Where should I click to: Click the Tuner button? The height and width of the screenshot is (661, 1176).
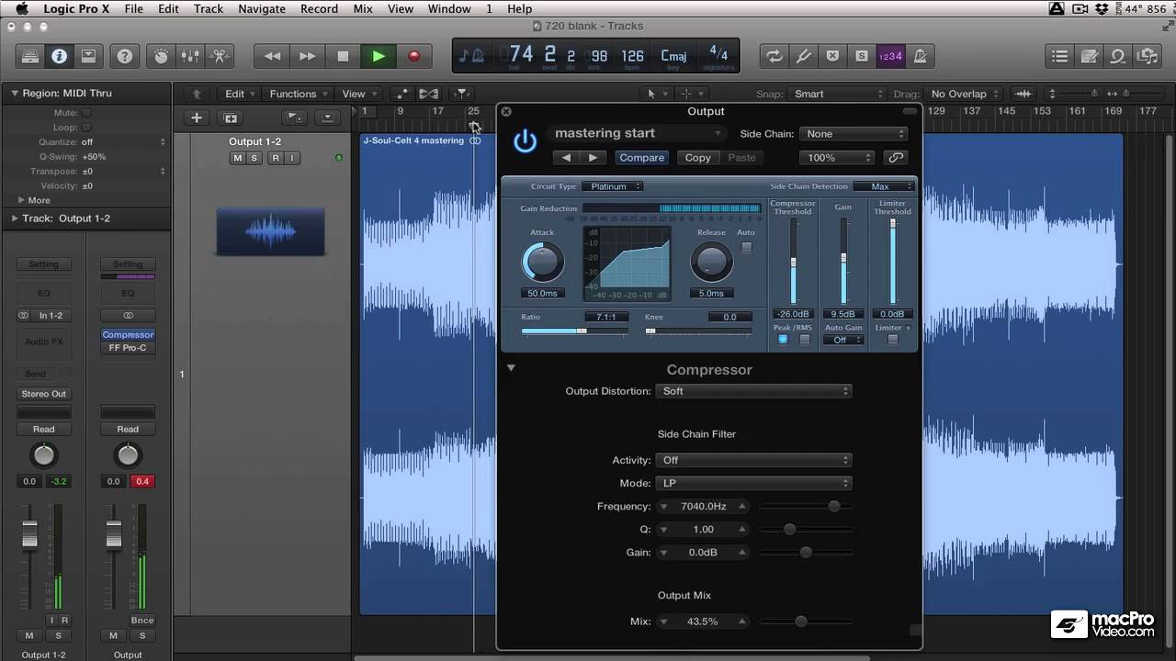point(803,56)
